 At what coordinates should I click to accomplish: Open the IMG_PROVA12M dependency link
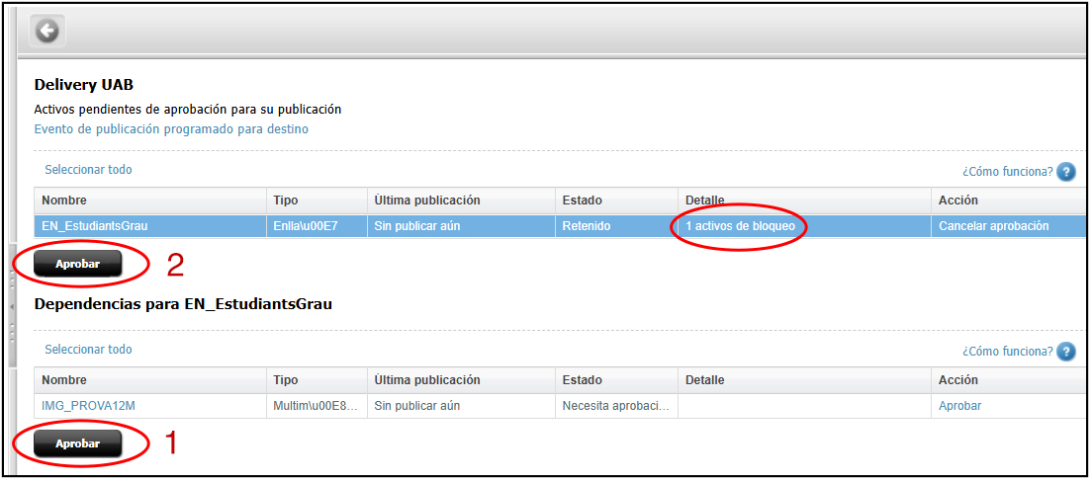click(x=87, y=406)
